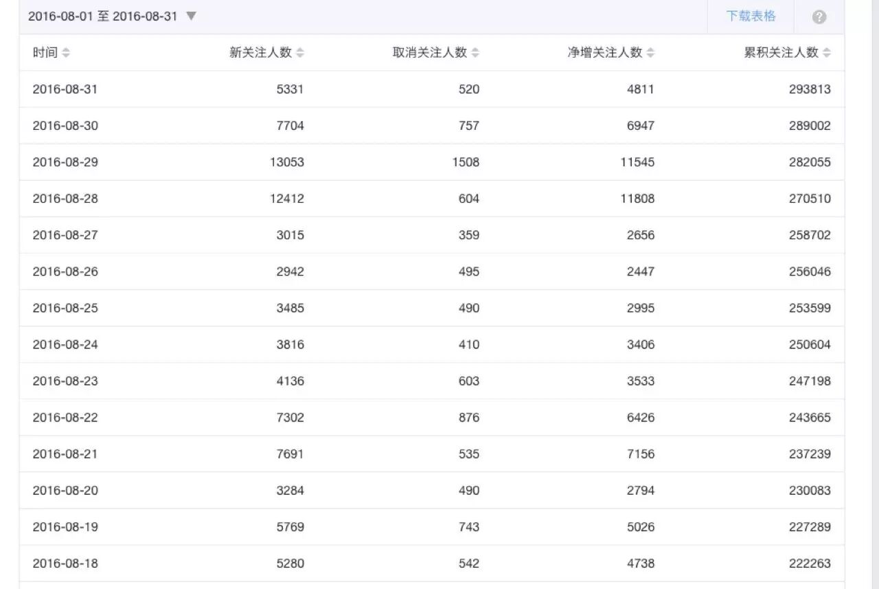The image size is (879, 589).
Task: Click cumulative followers value 293813
Action: (810, 89)
